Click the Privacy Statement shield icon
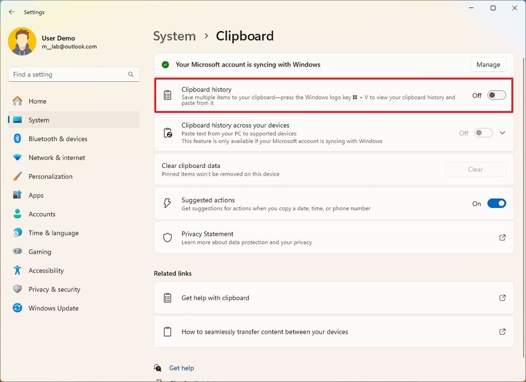Image resolution: width=526 pixels, height=382 pixels. 168,237
